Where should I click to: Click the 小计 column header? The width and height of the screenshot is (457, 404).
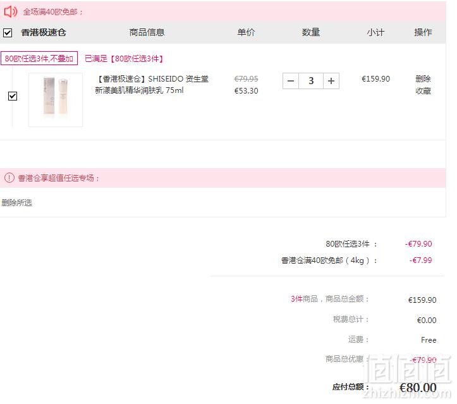pos(375,32)
